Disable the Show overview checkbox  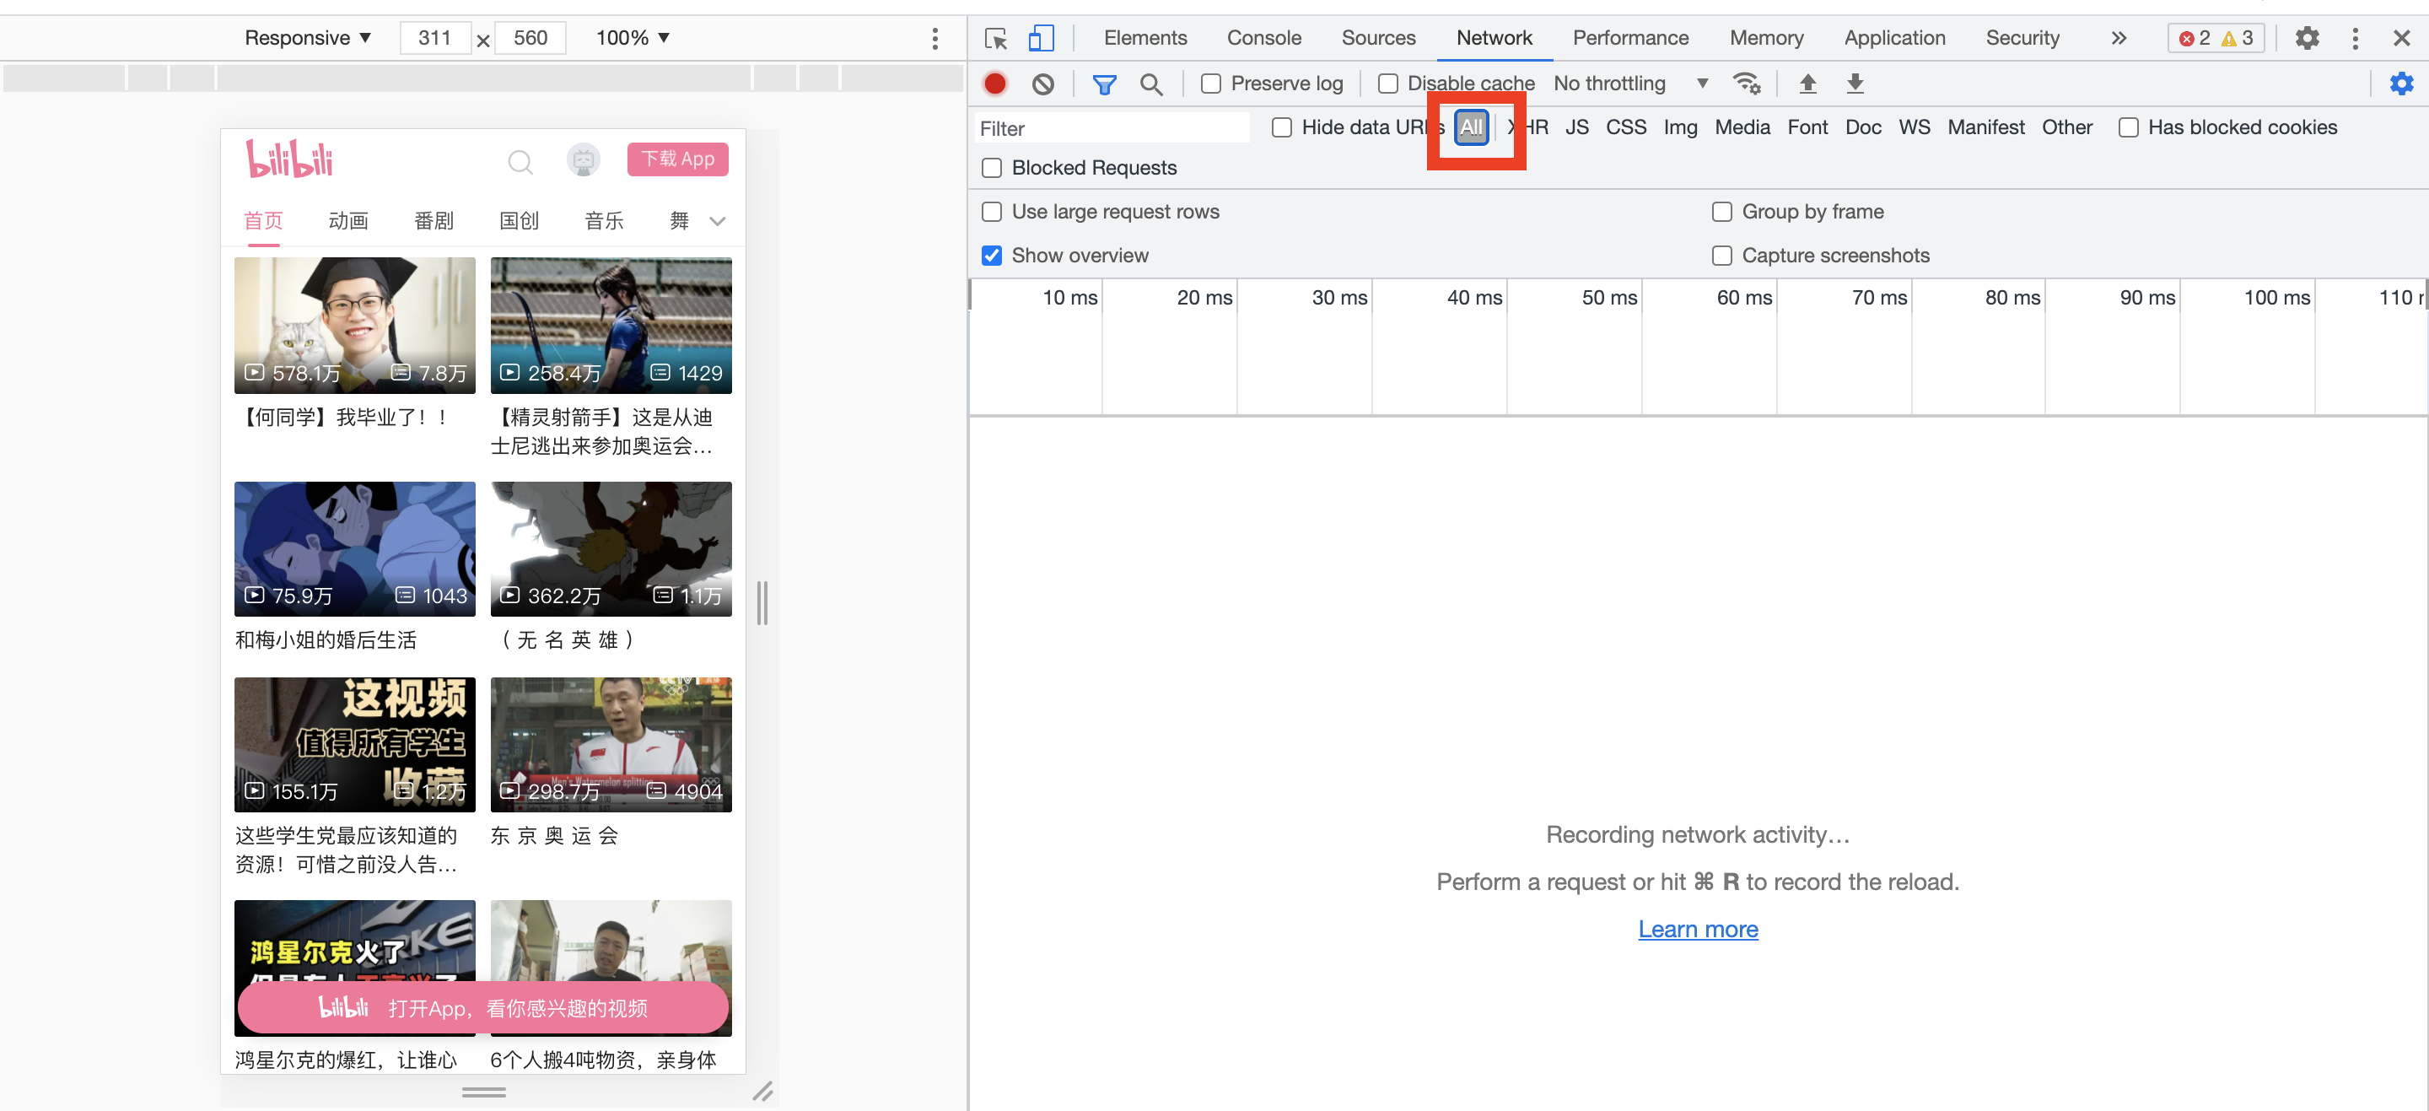click(x=991, y=255)
